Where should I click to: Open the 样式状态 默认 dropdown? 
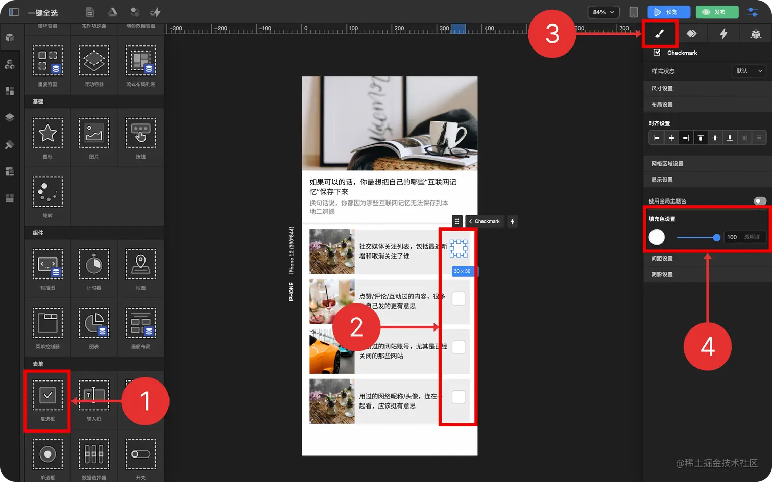(x=749, y=71)
